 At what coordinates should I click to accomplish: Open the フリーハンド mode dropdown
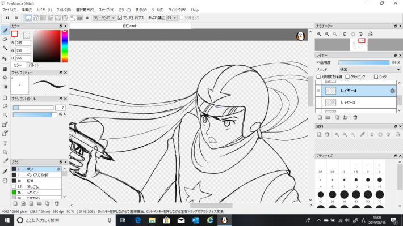point(104,18)
